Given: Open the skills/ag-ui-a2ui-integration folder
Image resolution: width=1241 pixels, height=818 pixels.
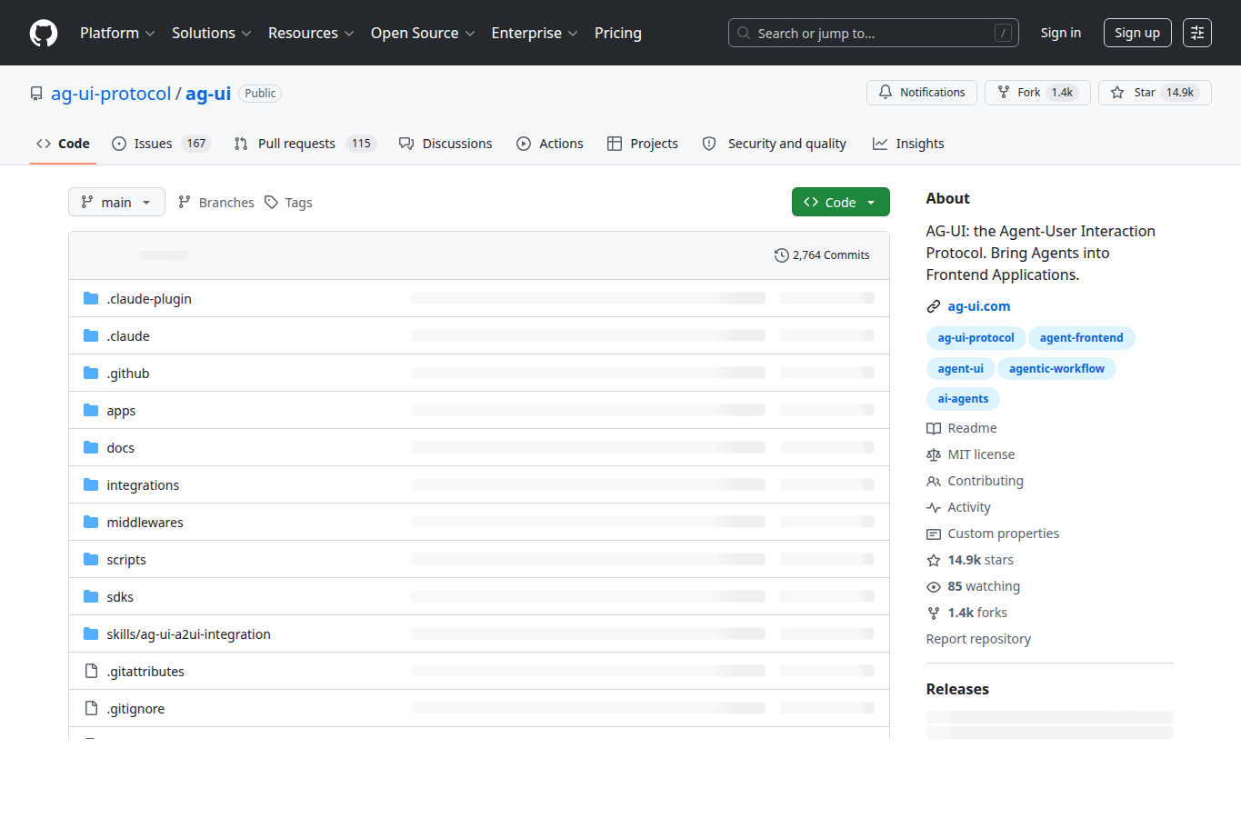Looking at the screenshot, I should (x=188, y=633).
